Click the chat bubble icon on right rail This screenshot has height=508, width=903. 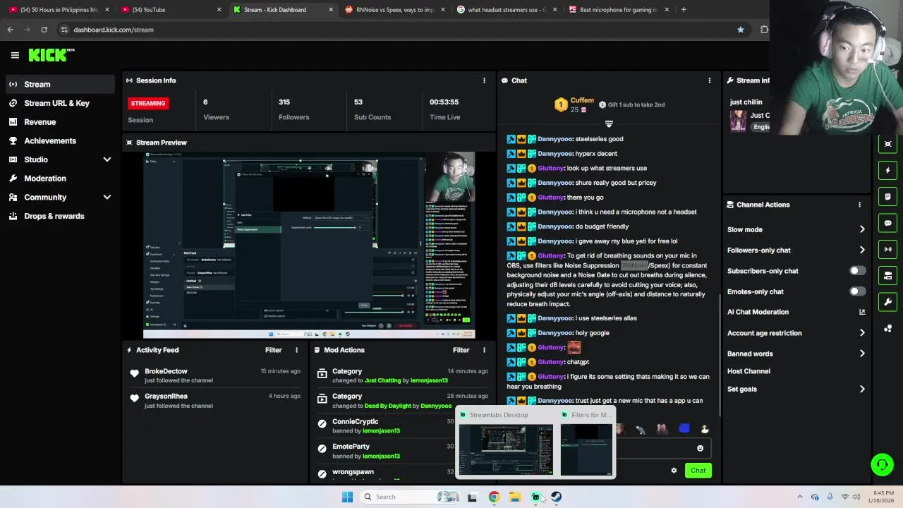tap(887, 223)
